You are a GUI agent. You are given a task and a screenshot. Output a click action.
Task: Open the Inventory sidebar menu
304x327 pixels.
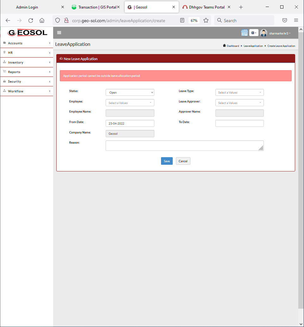click(x=27, y=62)
